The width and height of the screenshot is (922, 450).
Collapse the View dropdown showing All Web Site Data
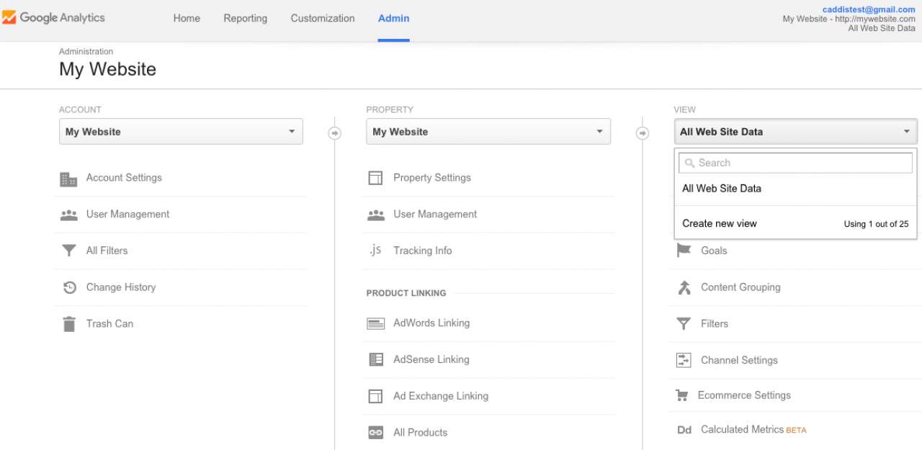(x=795, y=132)
